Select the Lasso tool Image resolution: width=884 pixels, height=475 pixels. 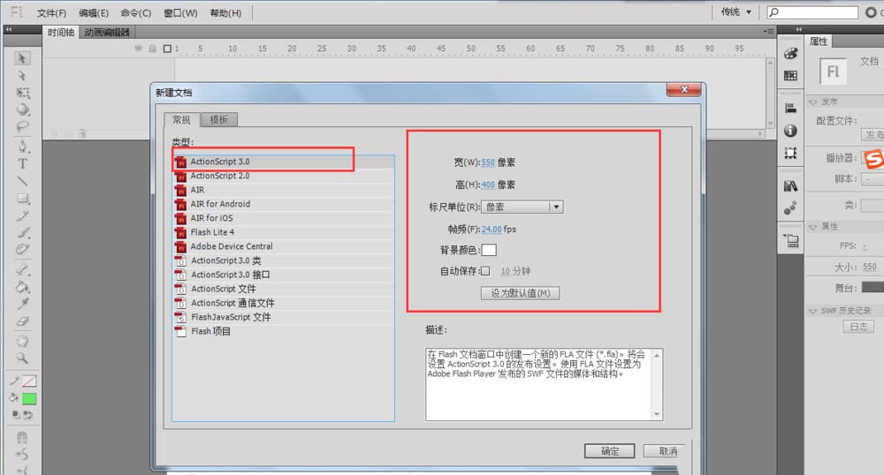pyautogui.click(x=23, y=126)
